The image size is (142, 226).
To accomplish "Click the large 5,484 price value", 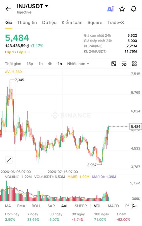I will tap(17, 38).
